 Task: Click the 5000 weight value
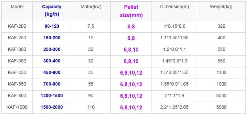221,107
